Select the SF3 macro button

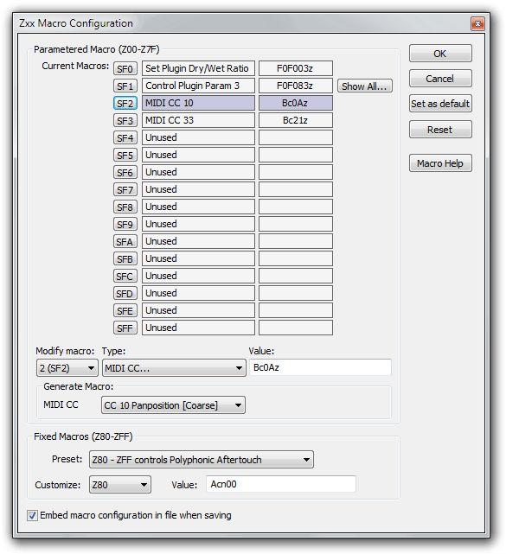coord(125,120)
